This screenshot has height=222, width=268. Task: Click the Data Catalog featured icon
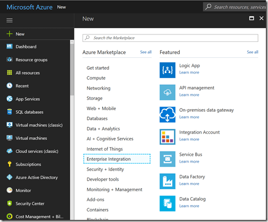click(167, 203)
